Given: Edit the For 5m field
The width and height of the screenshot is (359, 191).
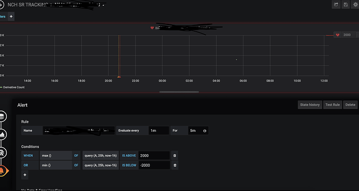Looking at the screenshot, I should 198,130.
